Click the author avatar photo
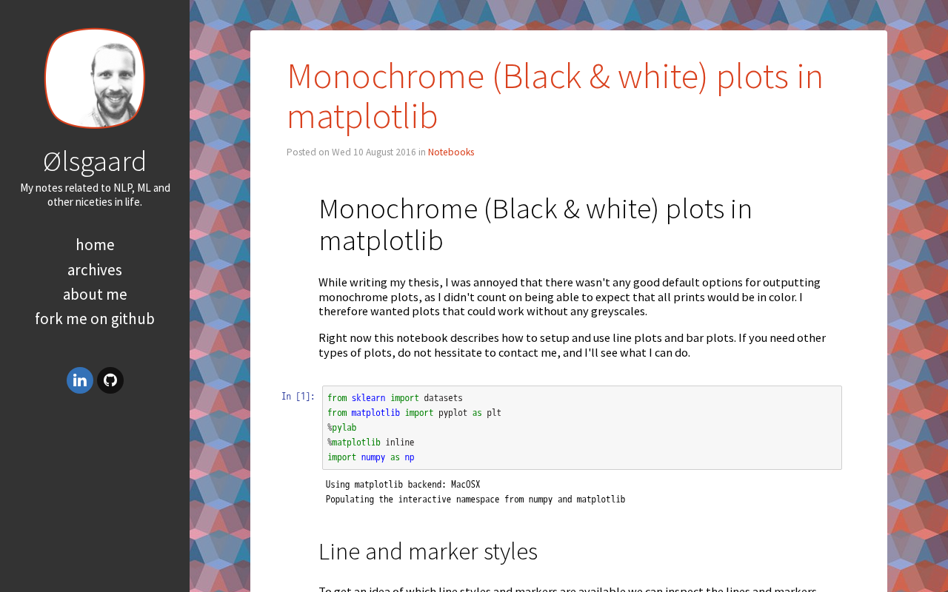This screenshot has height=592, width=948. pos(95,78)
